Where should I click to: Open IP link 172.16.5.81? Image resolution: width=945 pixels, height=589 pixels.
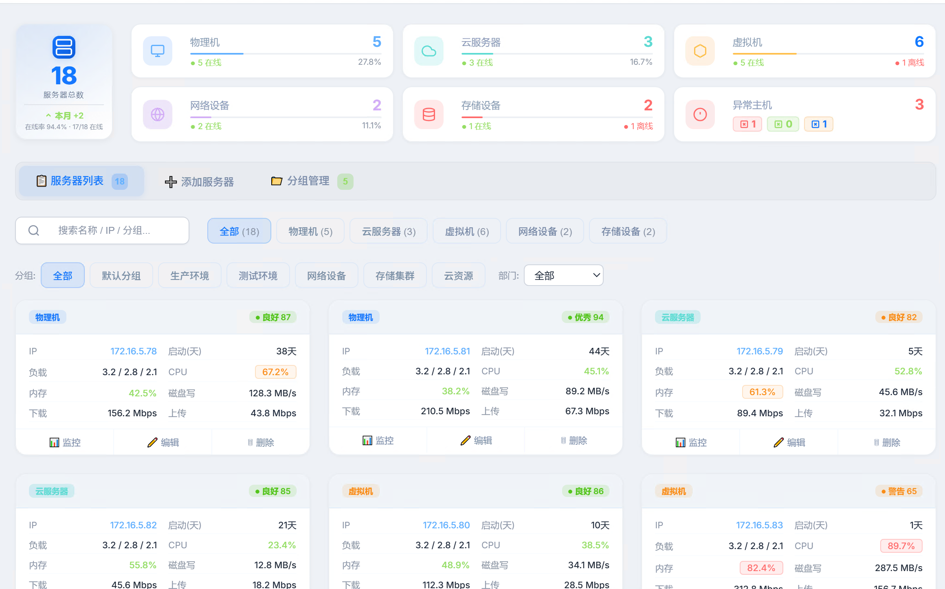point(447,351)
